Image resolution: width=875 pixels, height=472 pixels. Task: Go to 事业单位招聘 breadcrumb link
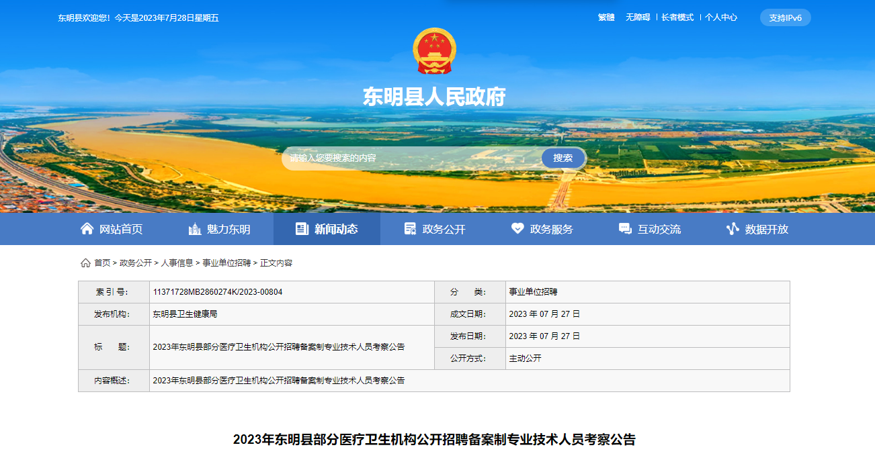(226, 263)
